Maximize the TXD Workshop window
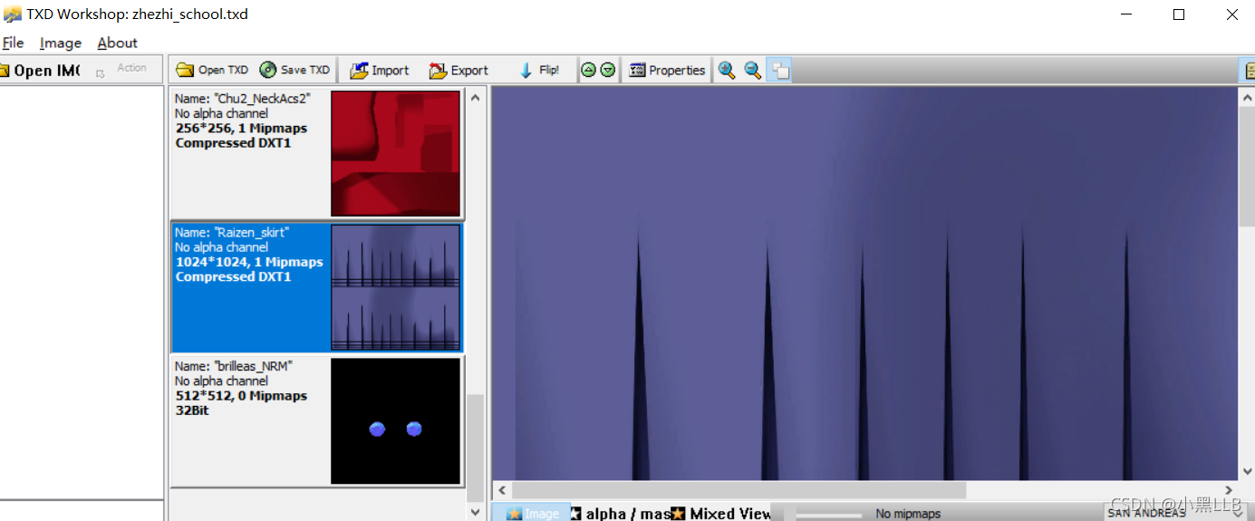The height and width of the screenshot is (521, 1255). pyautogui.click(x=1179, y=14)
